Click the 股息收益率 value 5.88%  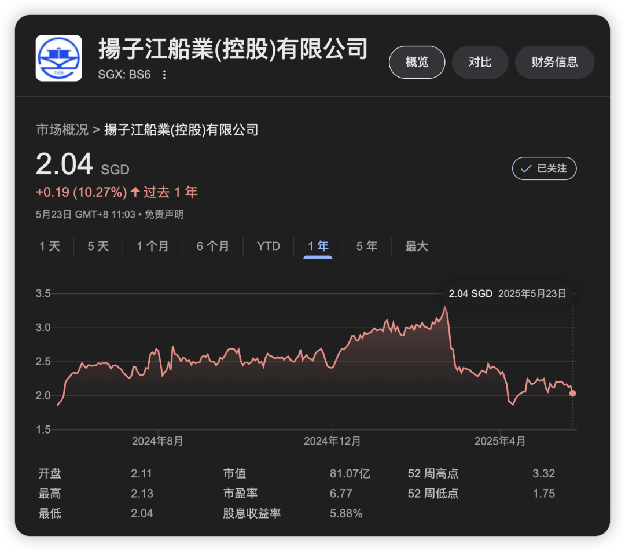coord(346,513)
